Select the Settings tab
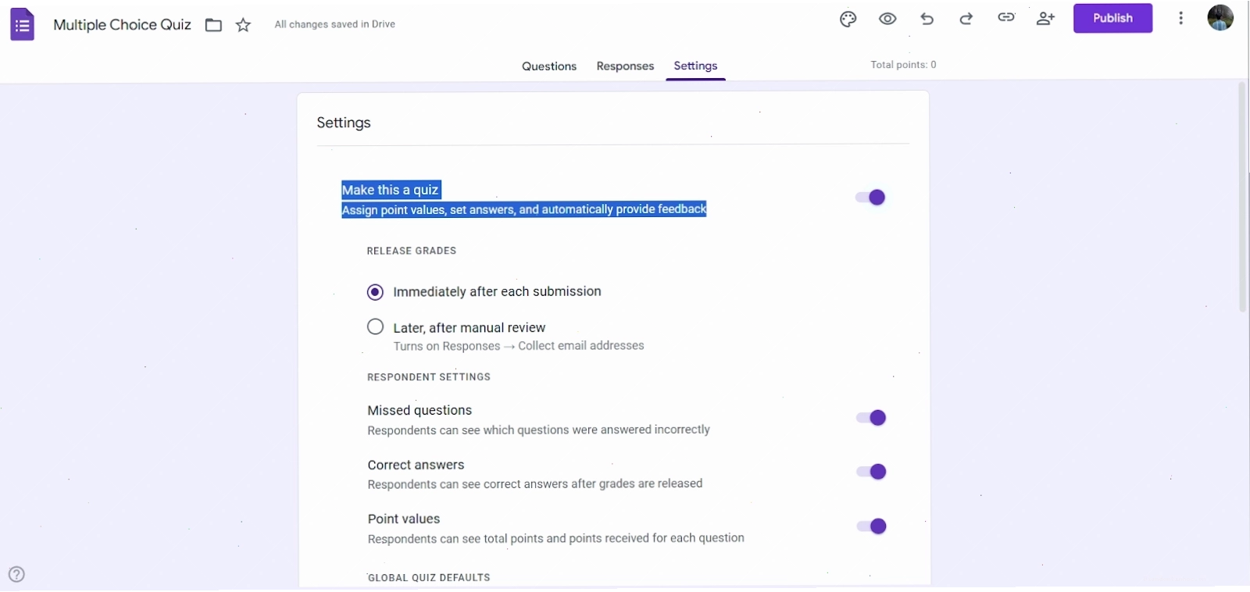Screen dimensions: 1250x592 point(695,66)
